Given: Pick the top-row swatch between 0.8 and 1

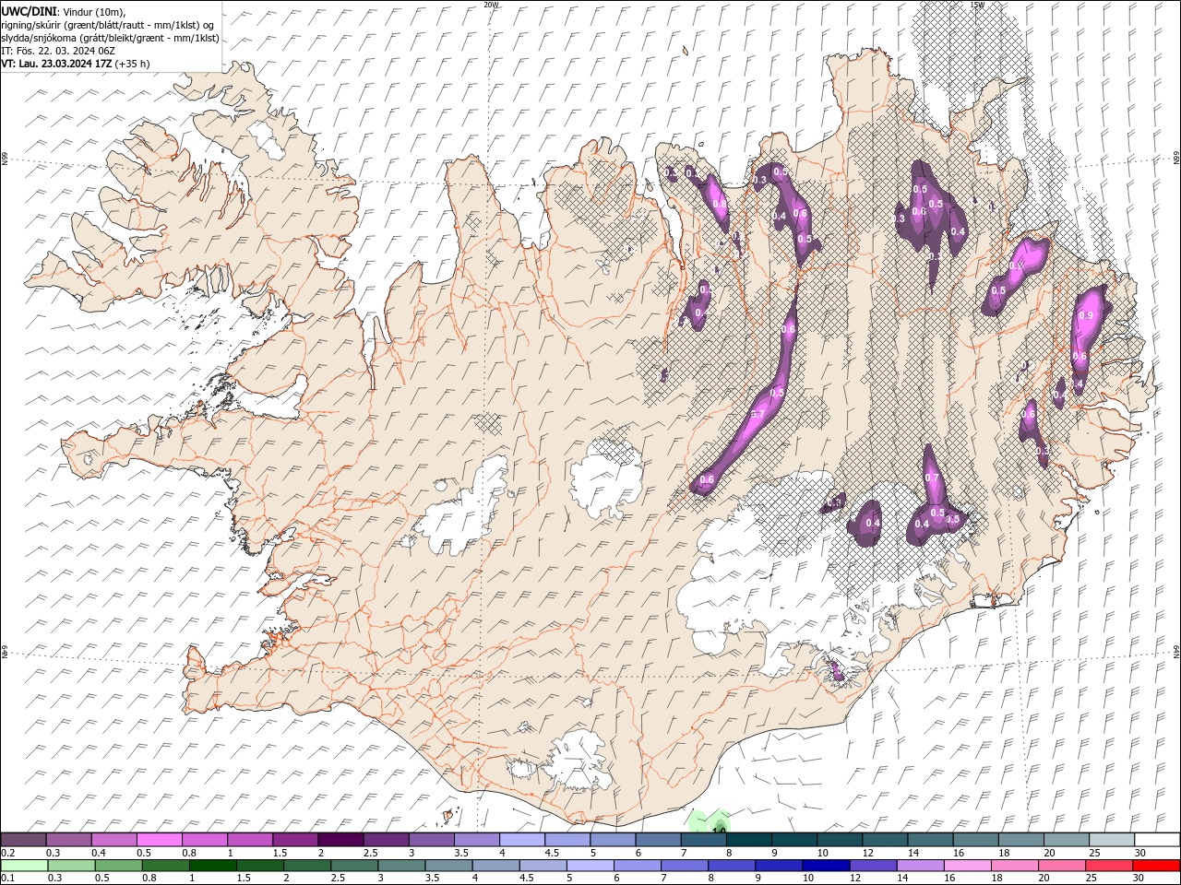Looking at the screenshot, I should tap(205, 840).
